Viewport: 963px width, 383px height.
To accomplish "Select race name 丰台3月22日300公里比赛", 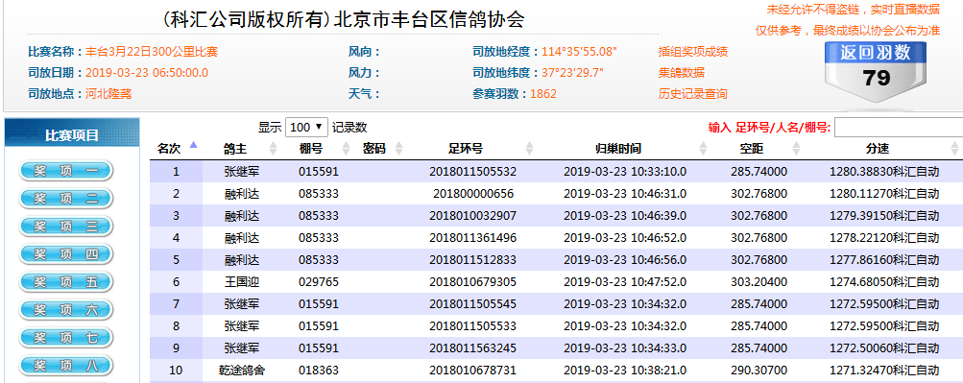I will (152, 52).
